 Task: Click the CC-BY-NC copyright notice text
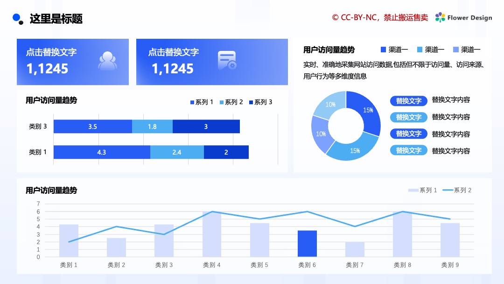[x=380, y=17]
